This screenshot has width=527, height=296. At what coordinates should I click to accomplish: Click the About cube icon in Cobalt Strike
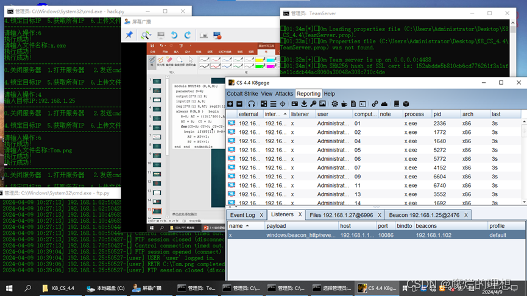click(406, 104)
